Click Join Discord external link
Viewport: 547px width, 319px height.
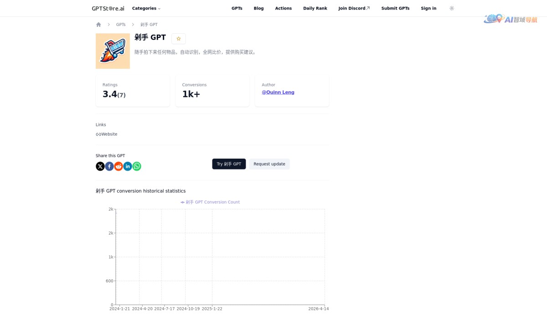tap(354, 8)
